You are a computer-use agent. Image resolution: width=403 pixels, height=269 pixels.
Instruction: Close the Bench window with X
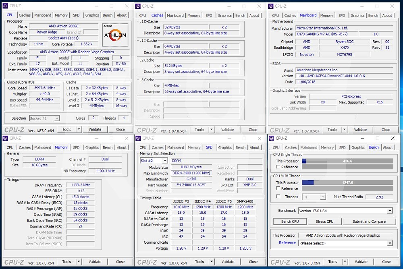(x=393, y=138)
